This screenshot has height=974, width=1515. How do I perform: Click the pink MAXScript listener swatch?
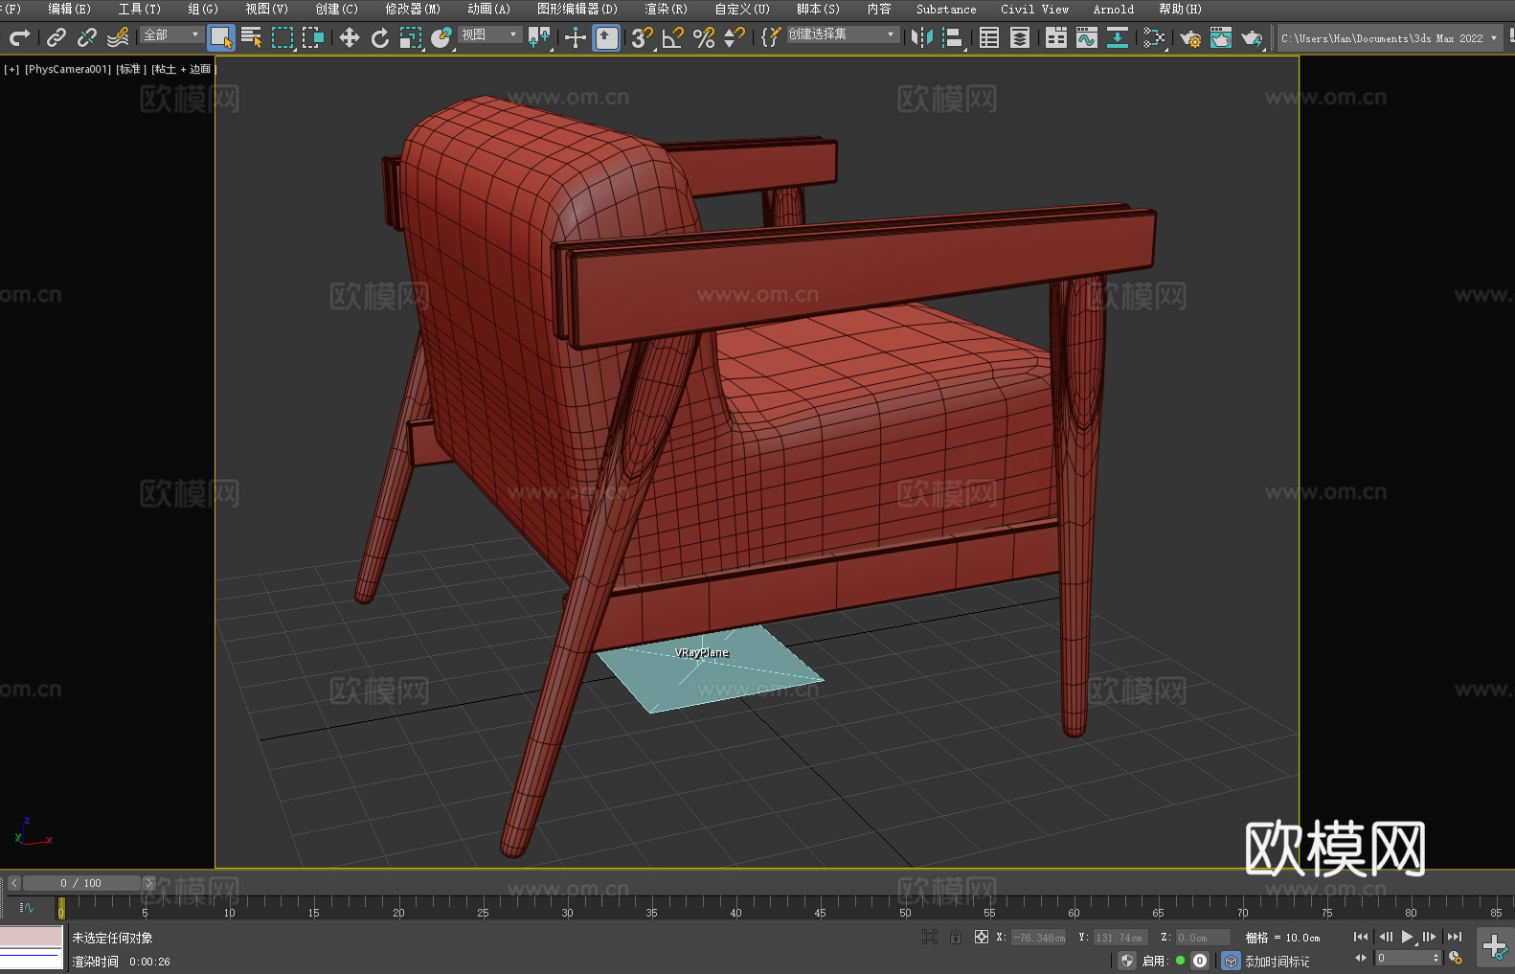click(32, 937)
